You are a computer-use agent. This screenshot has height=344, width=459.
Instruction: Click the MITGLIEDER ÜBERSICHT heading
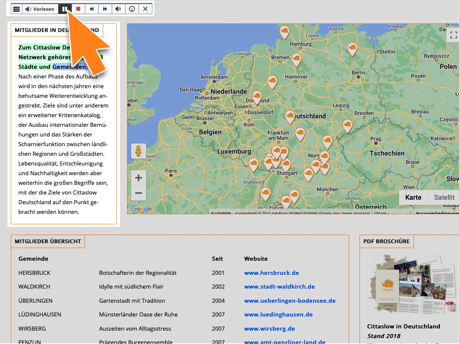[48, 241]
